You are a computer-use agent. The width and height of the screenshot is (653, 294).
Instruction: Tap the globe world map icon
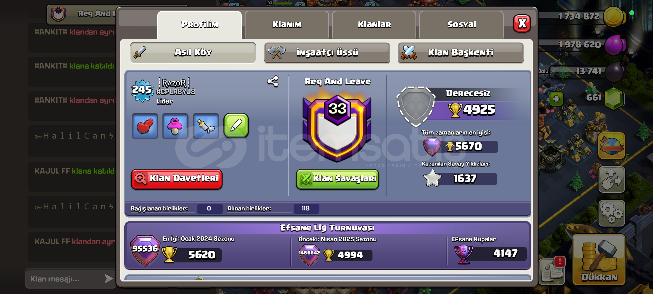pyautogui.click(x=611, y=146)
